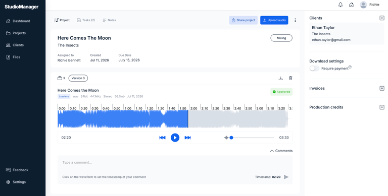This screenshot has height=196, width=388.
Task: Click the Jul 11, 2026 created date
Action: 100,60
